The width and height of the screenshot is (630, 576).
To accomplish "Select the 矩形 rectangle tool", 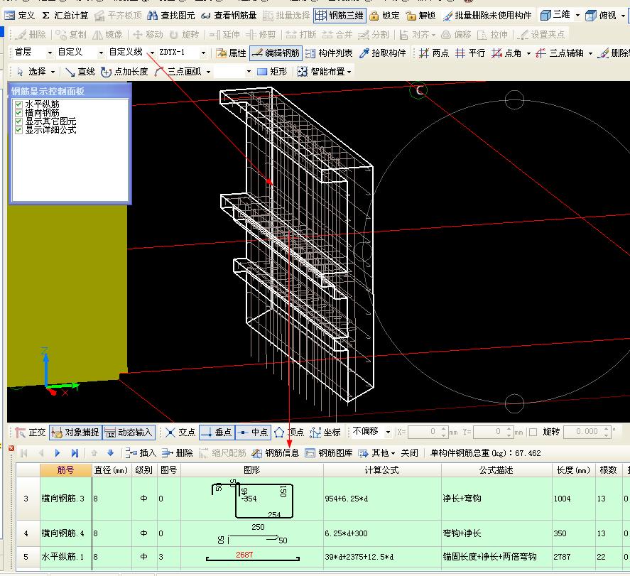I will click(272, 72).
